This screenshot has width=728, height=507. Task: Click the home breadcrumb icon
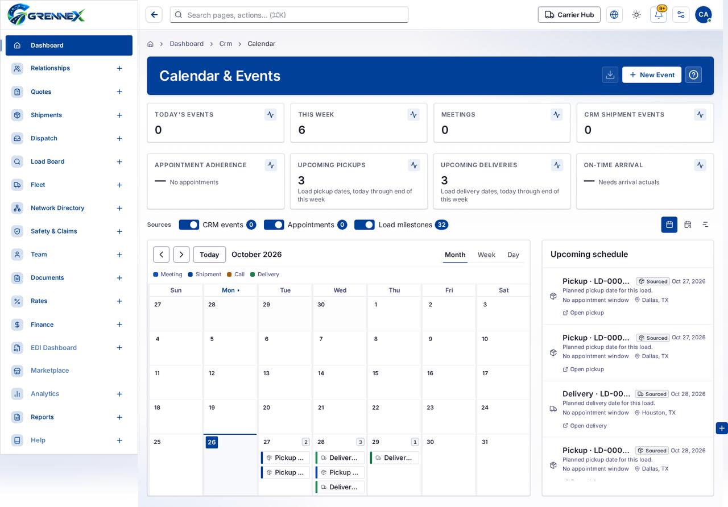click(150, 44)
